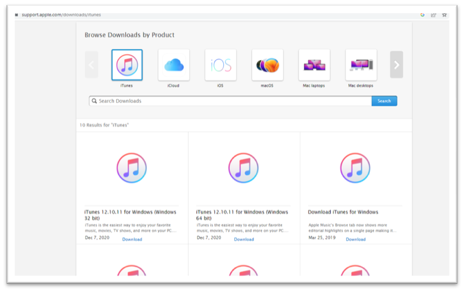
Task: Show more products with right arrow
Action: click(x=397, y=64)
